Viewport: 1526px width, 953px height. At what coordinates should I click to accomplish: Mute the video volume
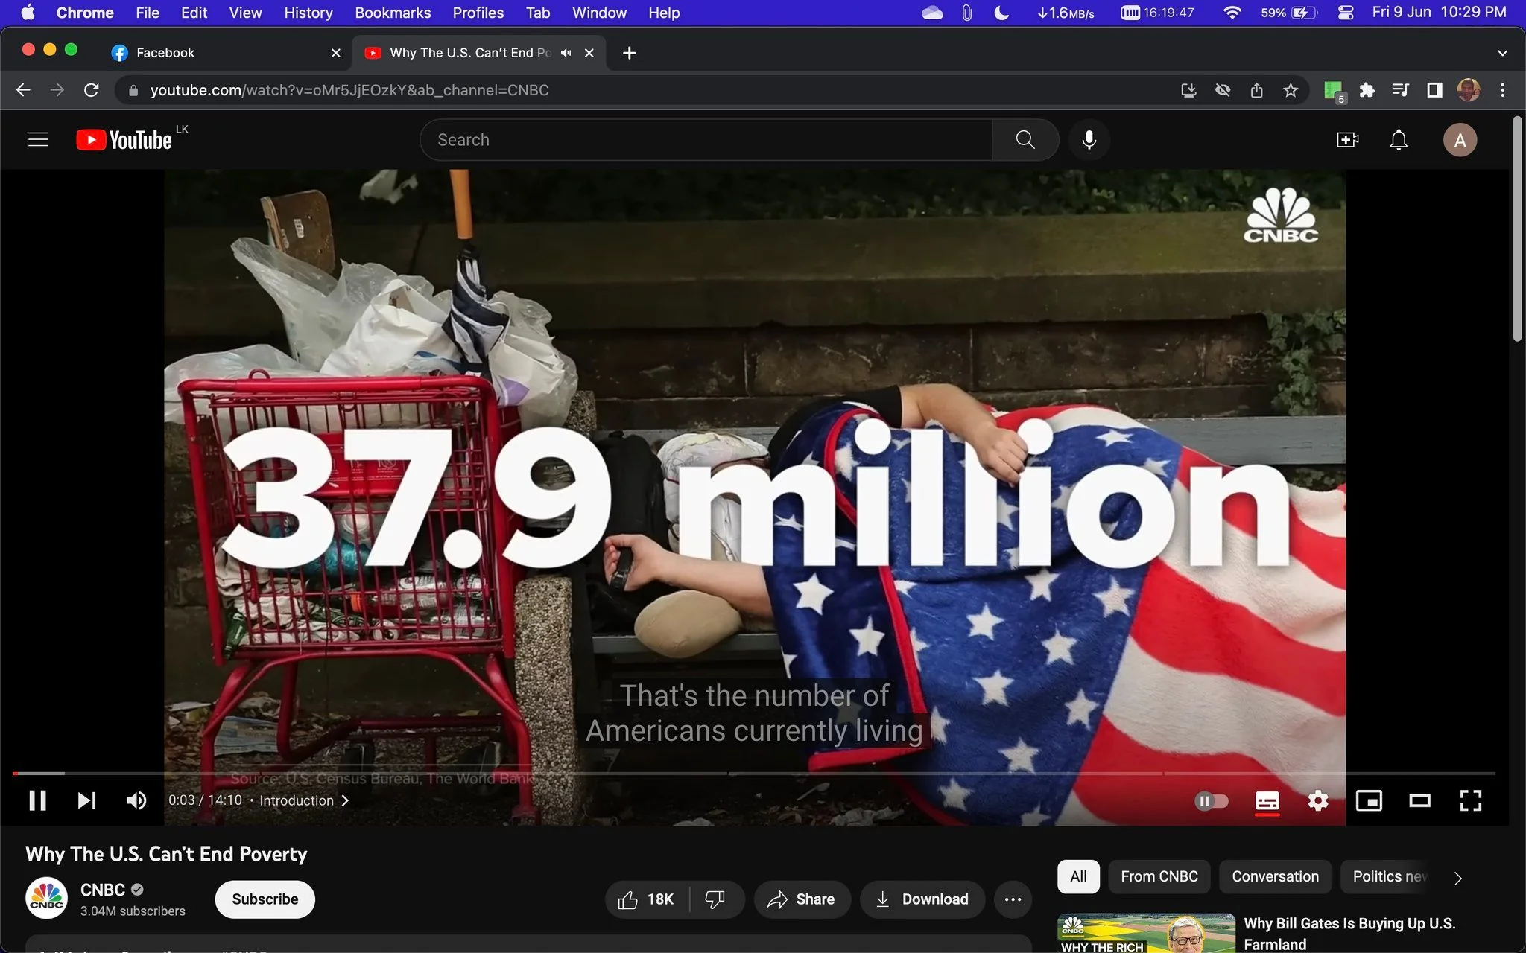tap(136, 800)
